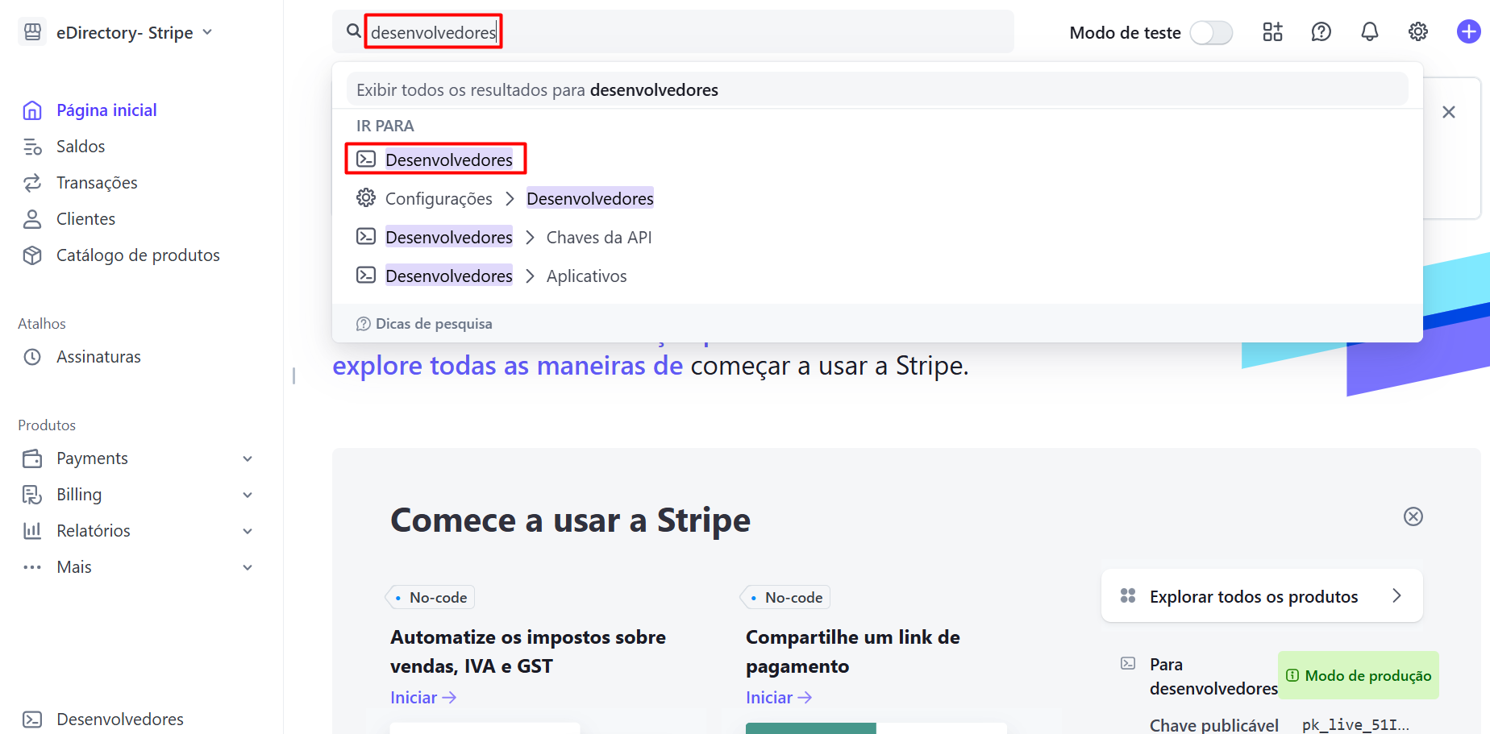
Task: Select Desenvolvedores > Chaves da API result
Action: [504, 237]
